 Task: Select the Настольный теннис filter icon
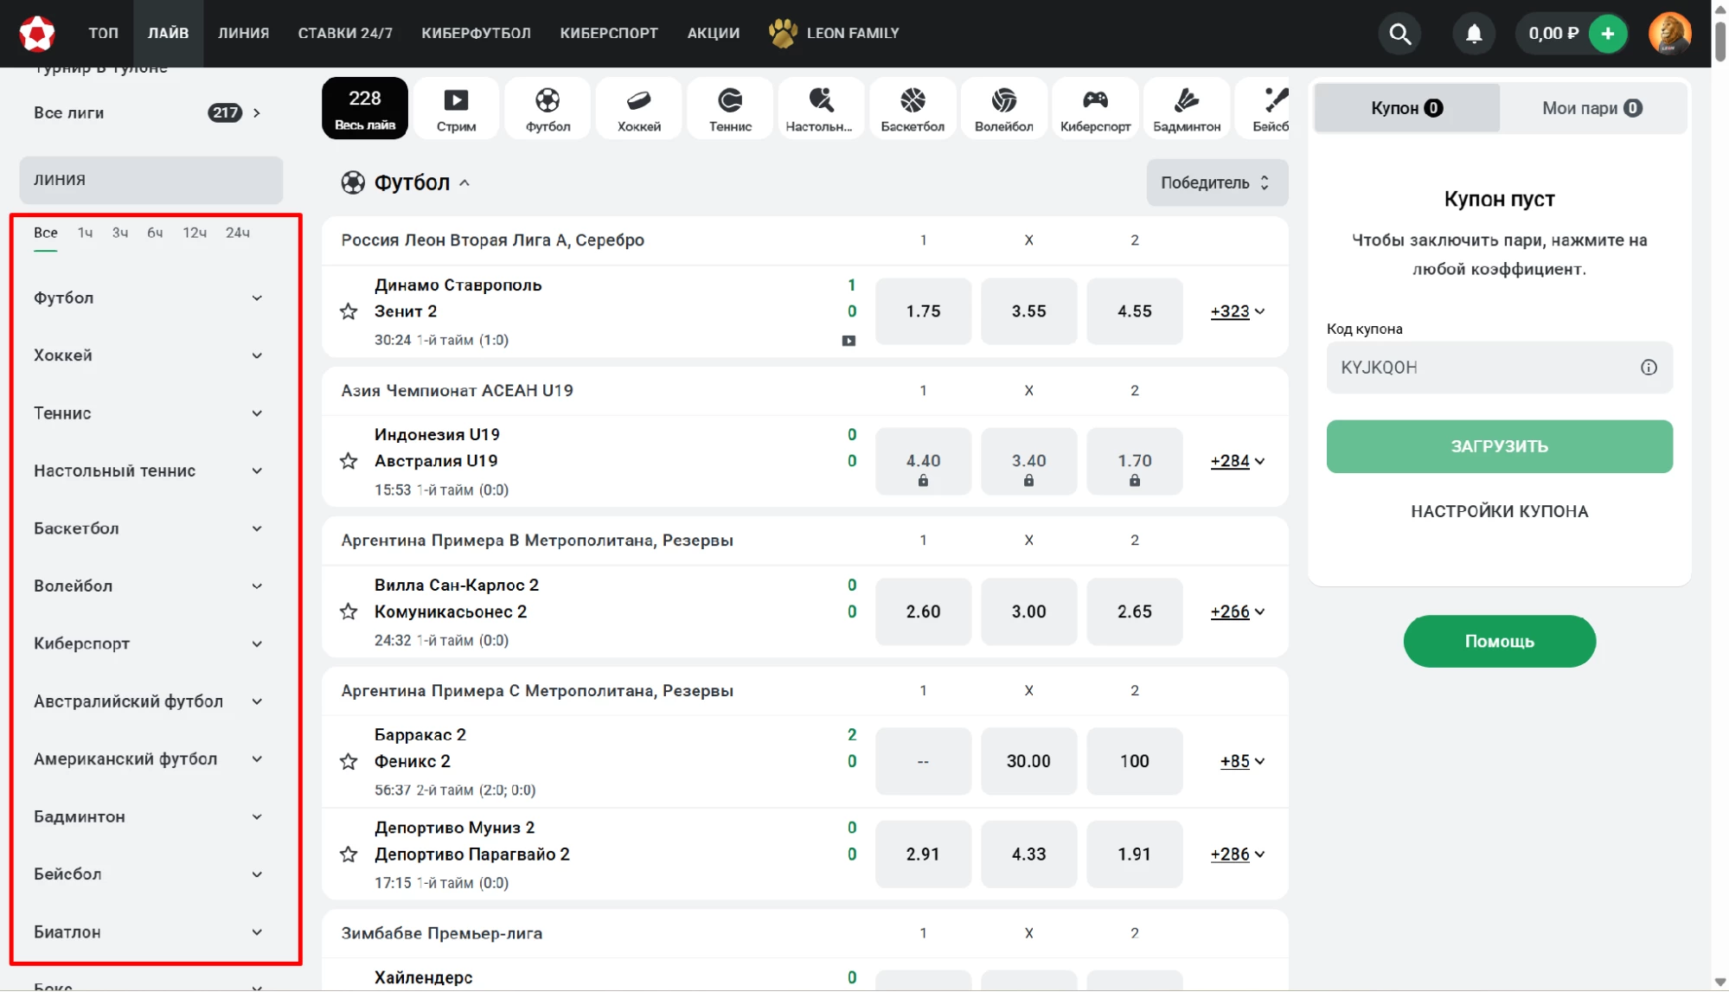point(820,108)
